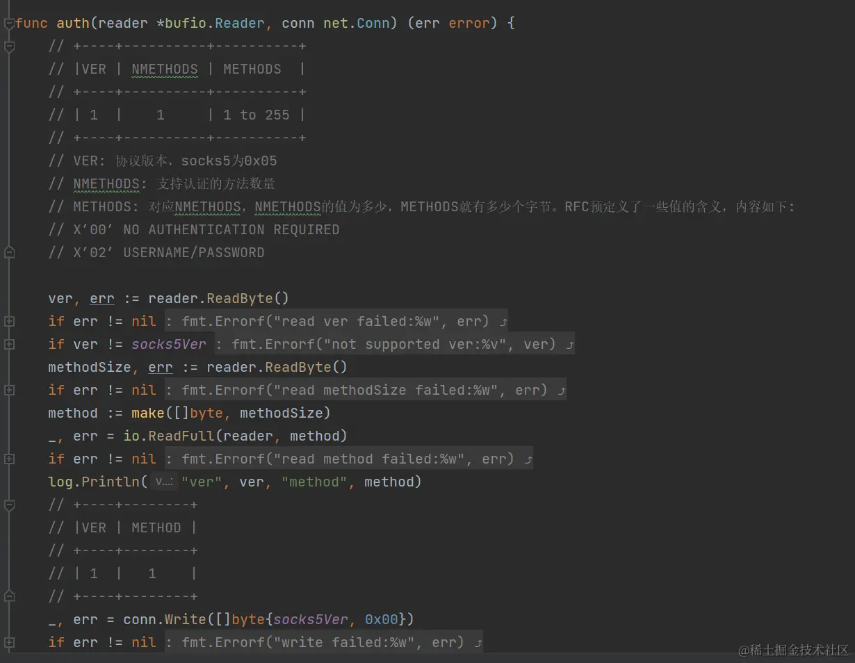Expand the gutter fold on "read ver failed" line

click(9, 322)
